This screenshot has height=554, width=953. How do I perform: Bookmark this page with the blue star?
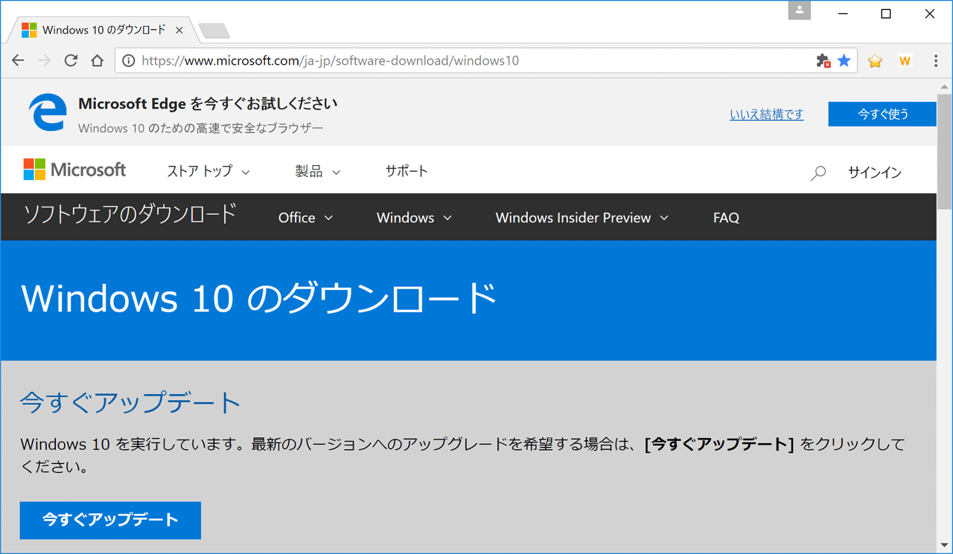pos(844,61)
